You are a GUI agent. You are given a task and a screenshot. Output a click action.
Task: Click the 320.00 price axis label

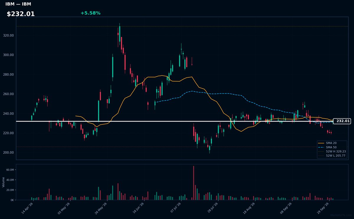8,35
